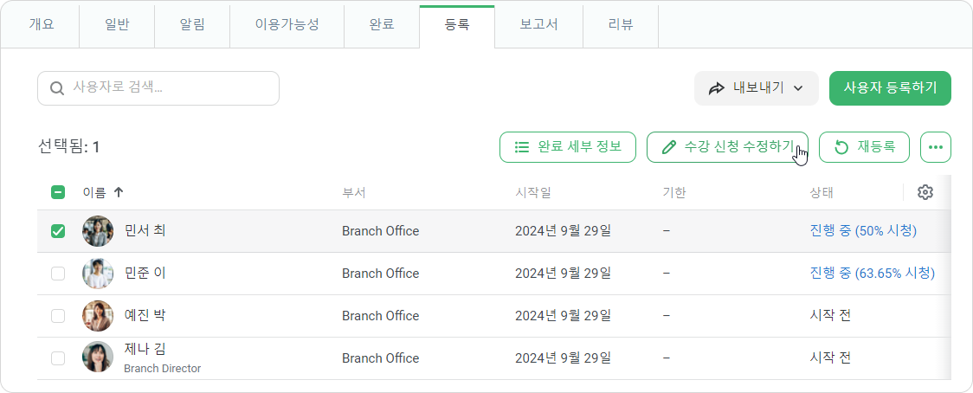Viewport: 973px width, 393px height.
Task: Check the 예진 박 row checkbox
Action: coord(58,315)
